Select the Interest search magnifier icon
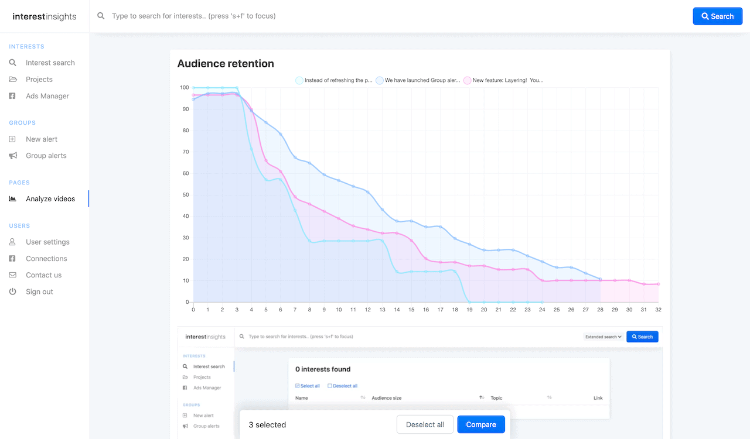Viewport: 750px width, 439px height. 12,63
